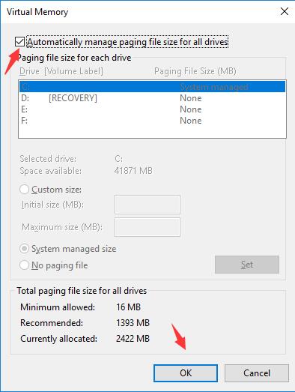Click the Automatically manage paging file label
Viewport: 295px width, 392px height.
(127, 42)
